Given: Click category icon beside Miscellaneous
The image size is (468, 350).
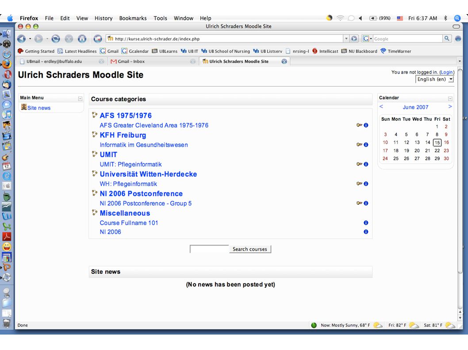Looking at the screenshot, I should click(95, 213).
